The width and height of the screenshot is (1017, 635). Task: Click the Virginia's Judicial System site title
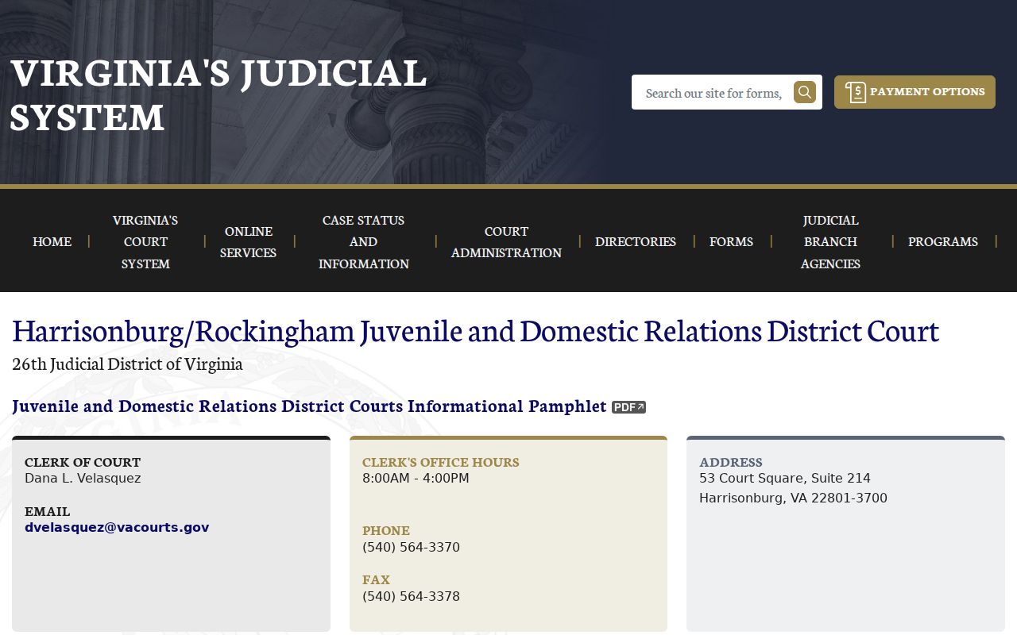[218, 94]
